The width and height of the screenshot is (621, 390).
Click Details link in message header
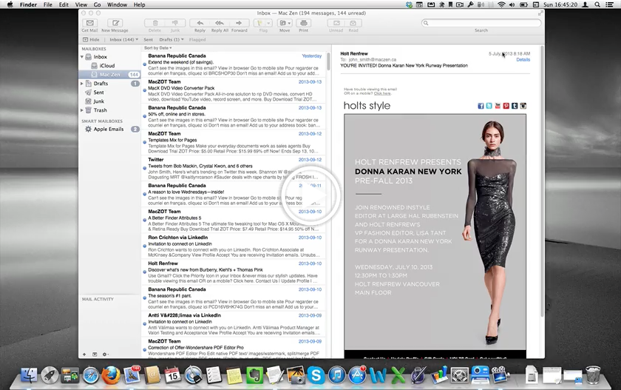tap(523, 60)
